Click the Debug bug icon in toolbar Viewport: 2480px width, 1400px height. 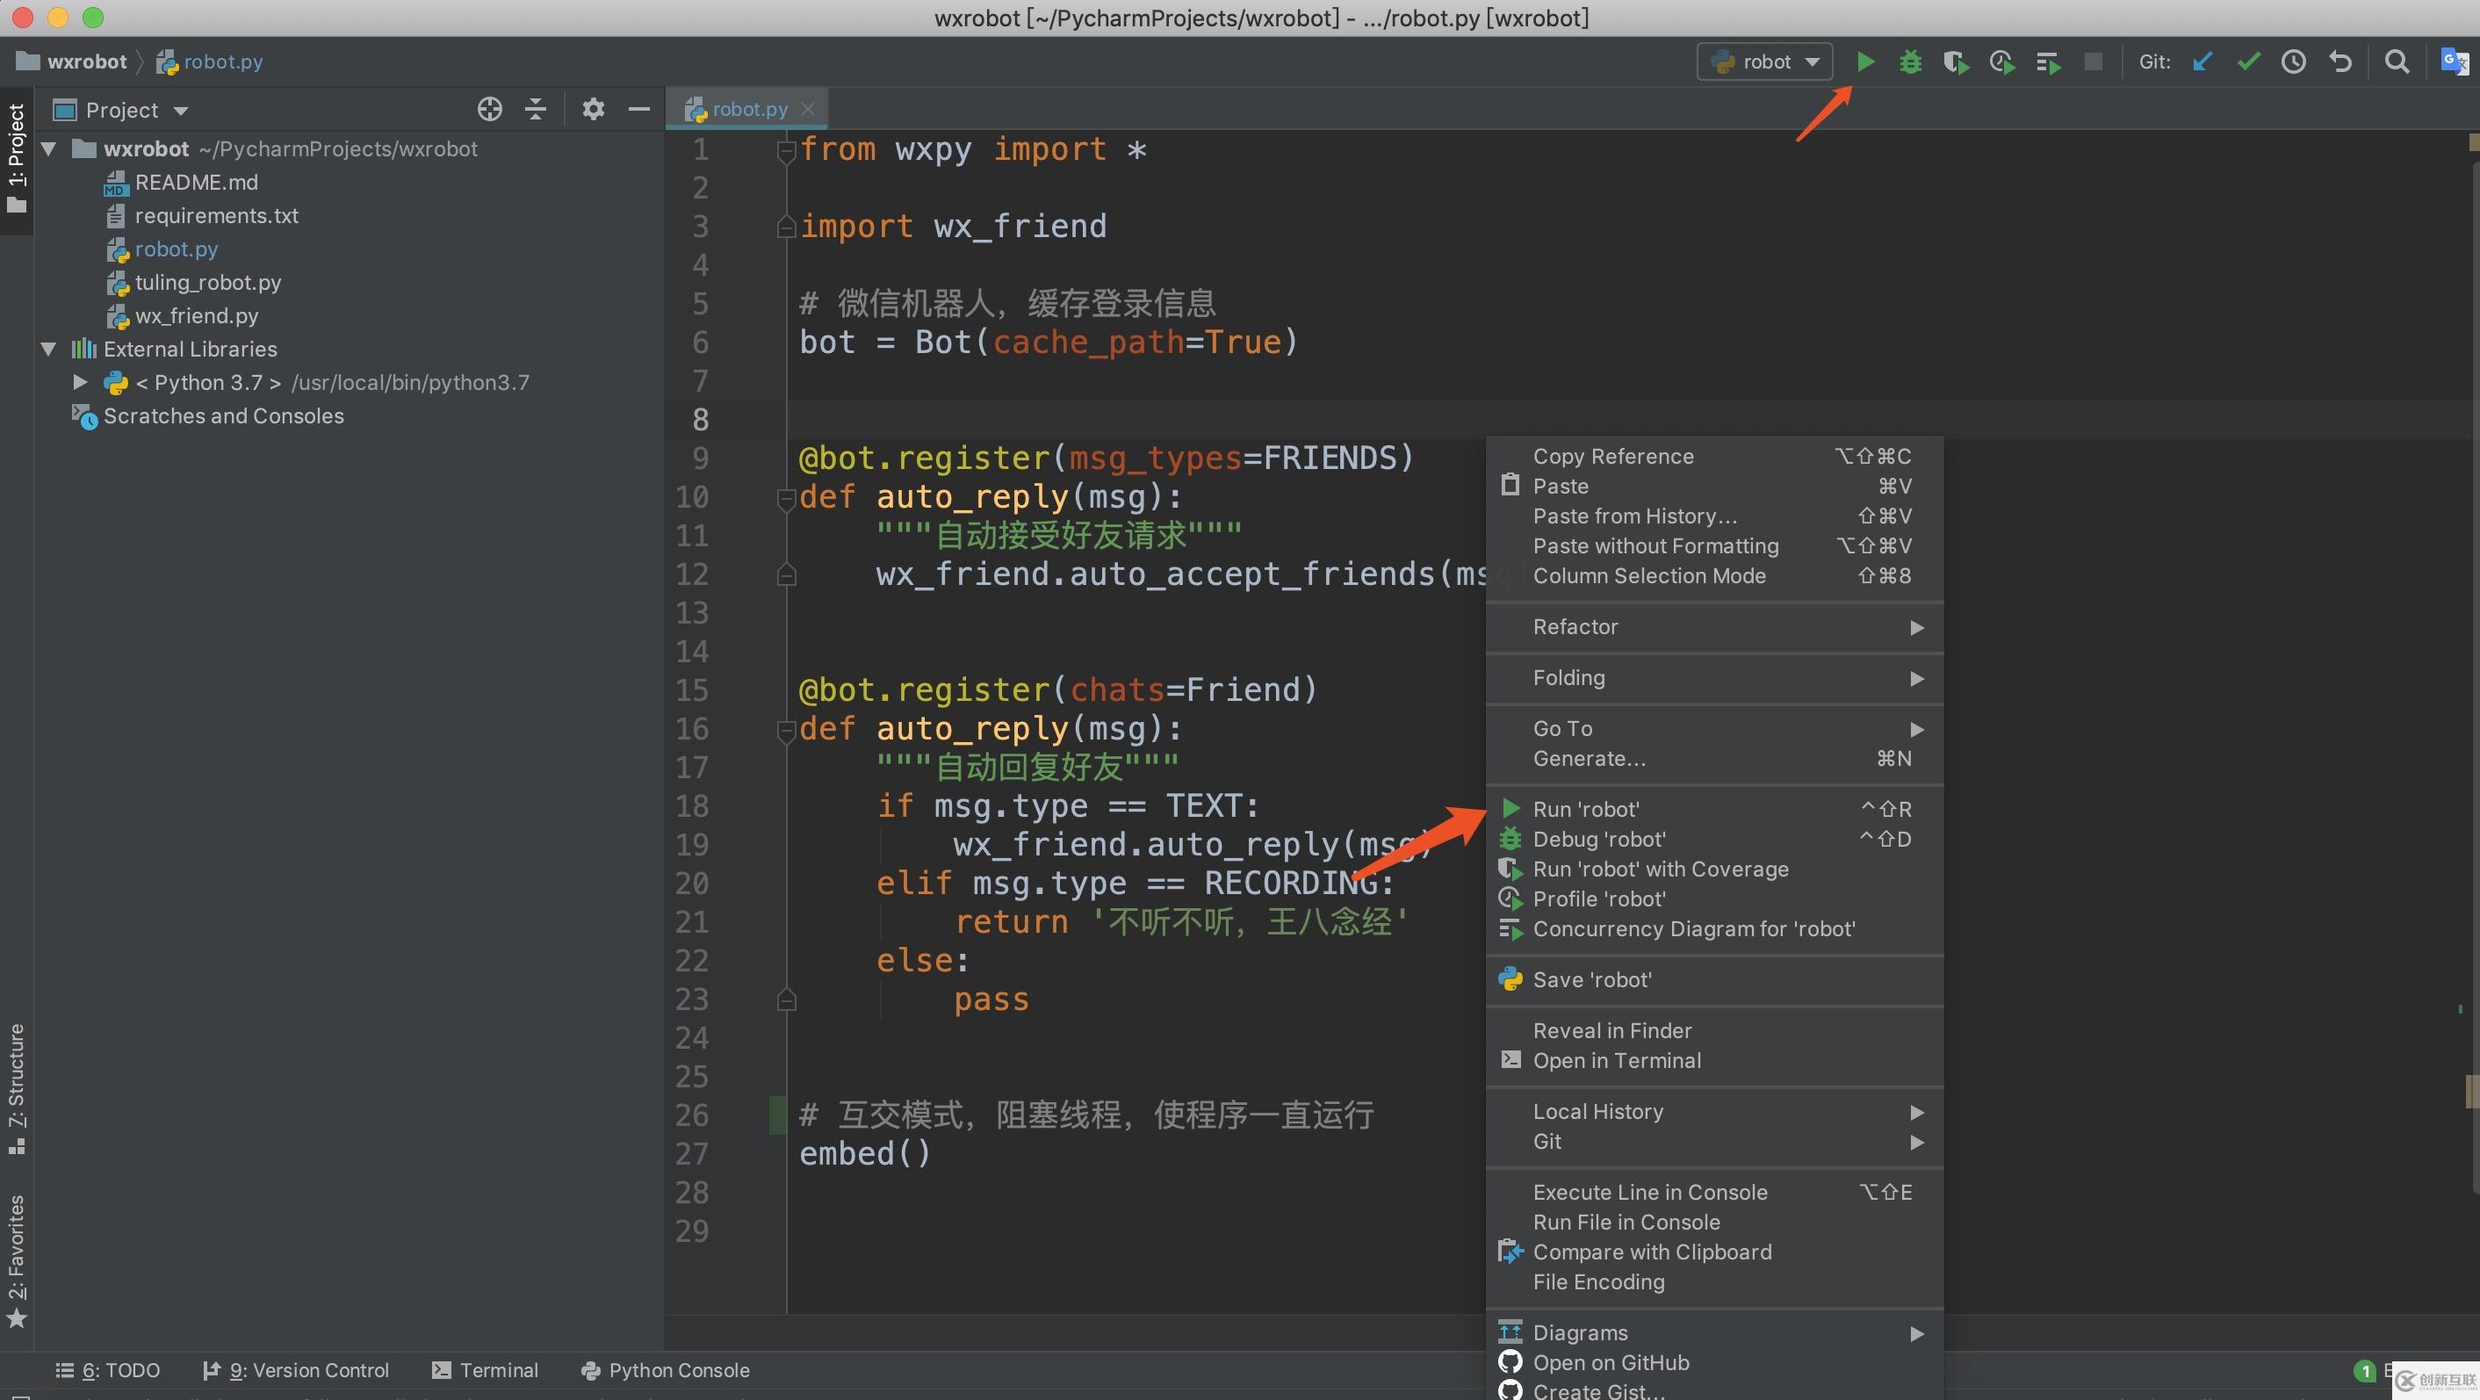(x=1910, y=61)
